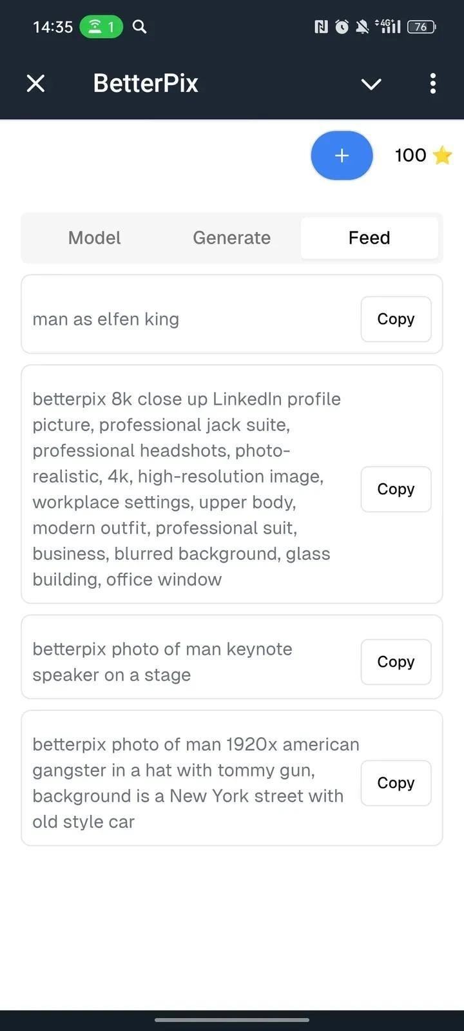464x1031 pixels.
Task: Copy the LinkedIn profile picture prompt
Action: click(396, 489)
